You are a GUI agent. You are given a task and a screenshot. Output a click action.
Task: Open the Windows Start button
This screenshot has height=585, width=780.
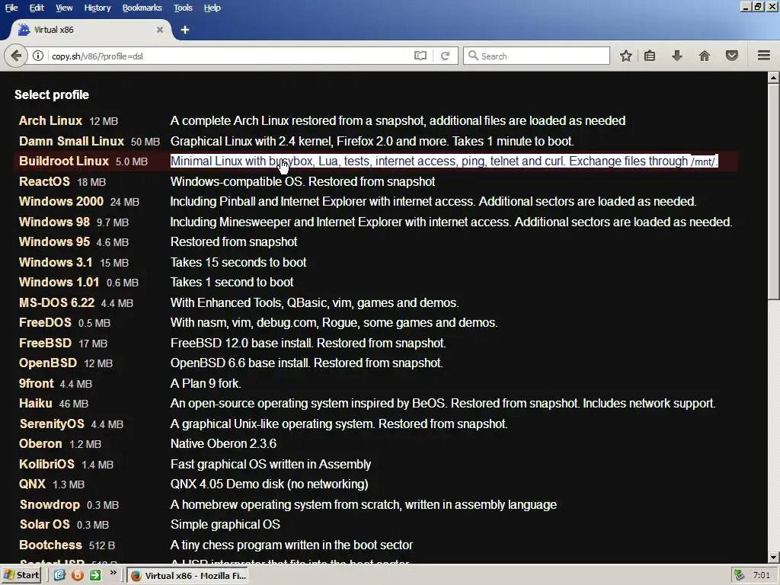21,575
